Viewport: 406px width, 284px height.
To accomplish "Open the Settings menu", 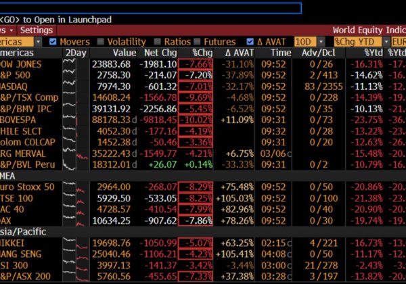I will pos(37,30).
